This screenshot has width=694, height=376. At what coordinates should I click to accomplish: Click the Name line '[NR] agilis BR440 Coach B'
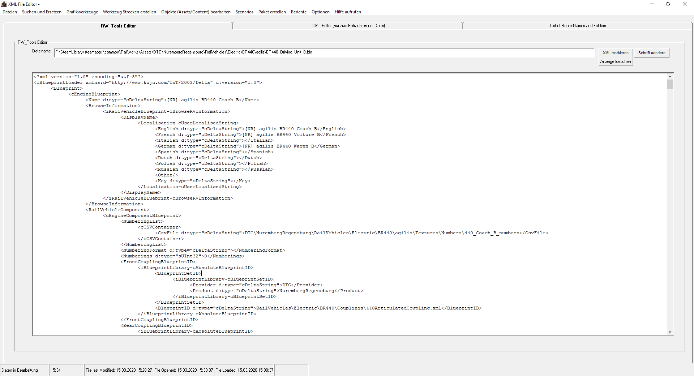click(172, 100)
